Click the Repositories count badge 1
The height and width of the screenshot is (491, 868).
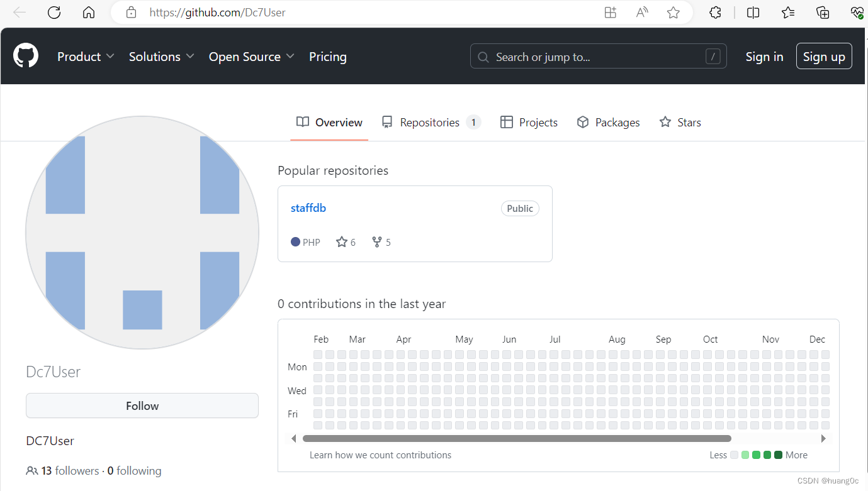[473, 123]
